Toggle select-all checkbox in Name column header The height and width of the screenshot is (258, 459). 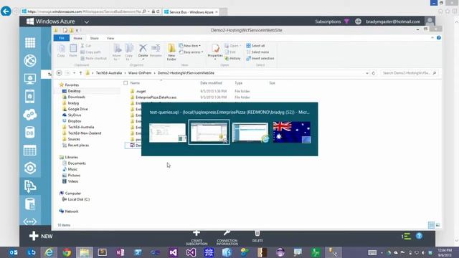pyautogui.click(x=126, y=83)
